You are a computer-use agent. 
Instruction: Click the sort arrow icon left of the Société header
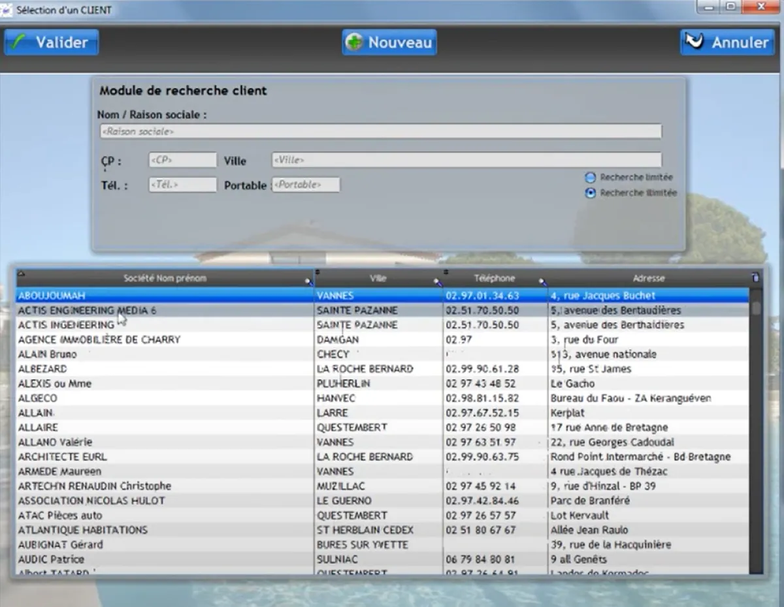(20, 273)
